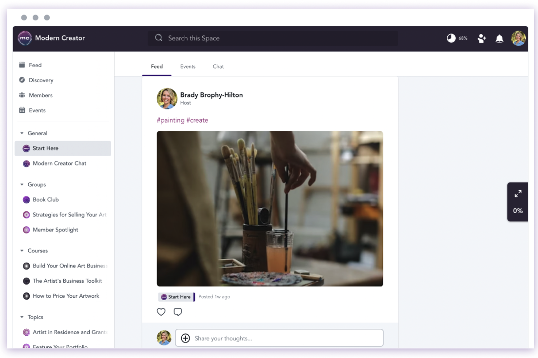This screenshot has height=358, width=538.
Task: Click the Modern Creator title text
Action: [x=60, y=38]
